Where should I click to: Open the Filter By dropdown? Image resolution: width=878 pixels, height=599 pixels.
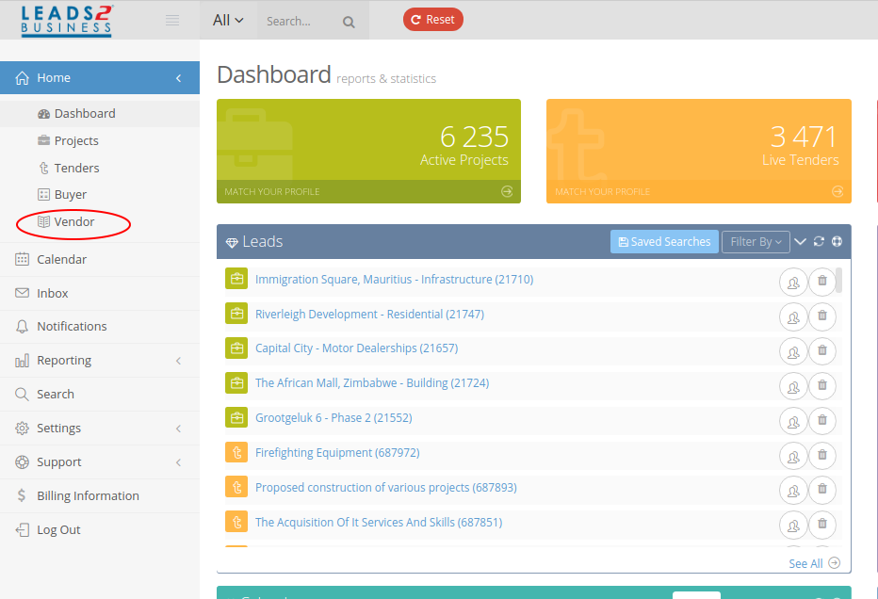tap(756, 242)
